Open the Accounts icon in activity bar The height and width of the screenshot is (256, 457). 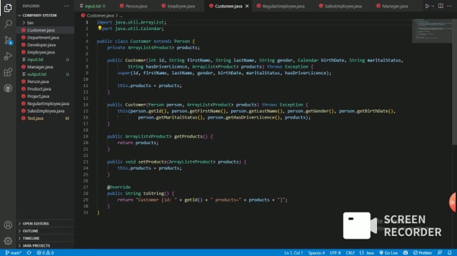(8, 225)
